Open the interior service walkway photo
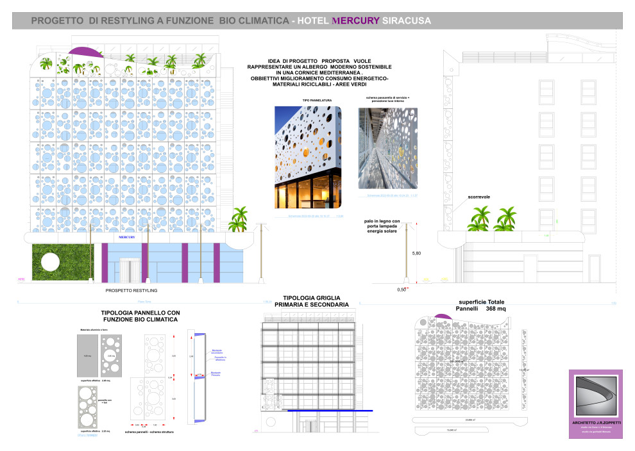 click(x=387, y=148)
